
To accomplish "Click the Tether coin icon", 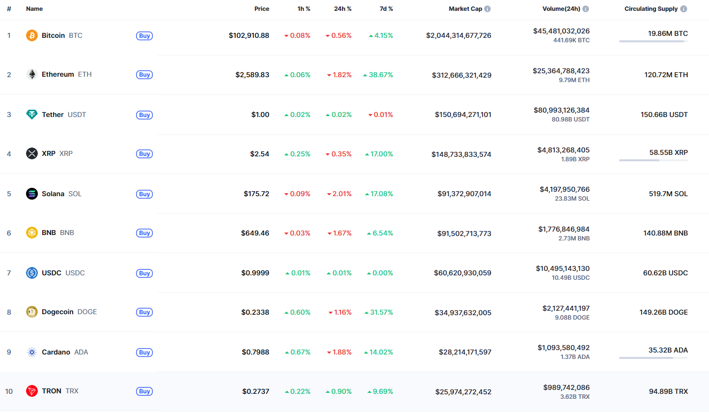I will [x=32, y=115].
